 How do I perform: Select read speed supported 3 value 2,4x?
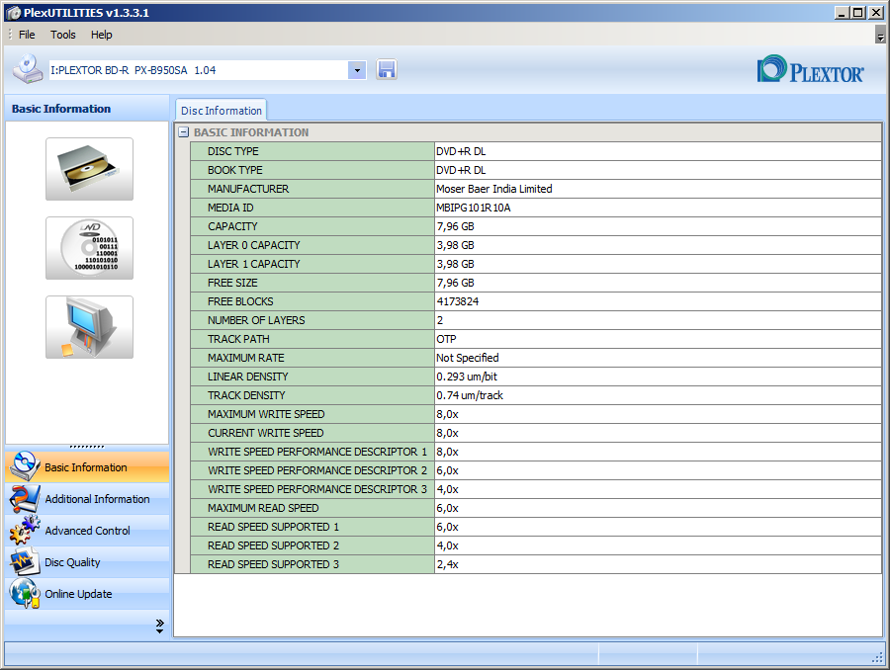tap(447, 564)
